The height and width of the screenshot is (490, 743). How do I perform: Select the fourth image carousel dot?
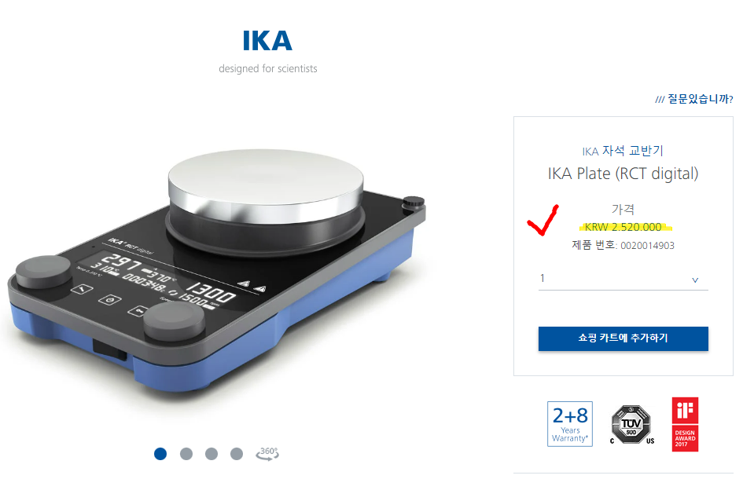click(237, 454)
